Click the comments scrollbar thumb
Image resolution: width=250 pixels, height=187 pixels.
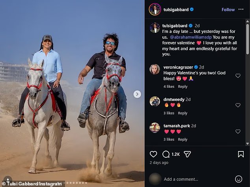pyautogui.click(x=248, y=39)
